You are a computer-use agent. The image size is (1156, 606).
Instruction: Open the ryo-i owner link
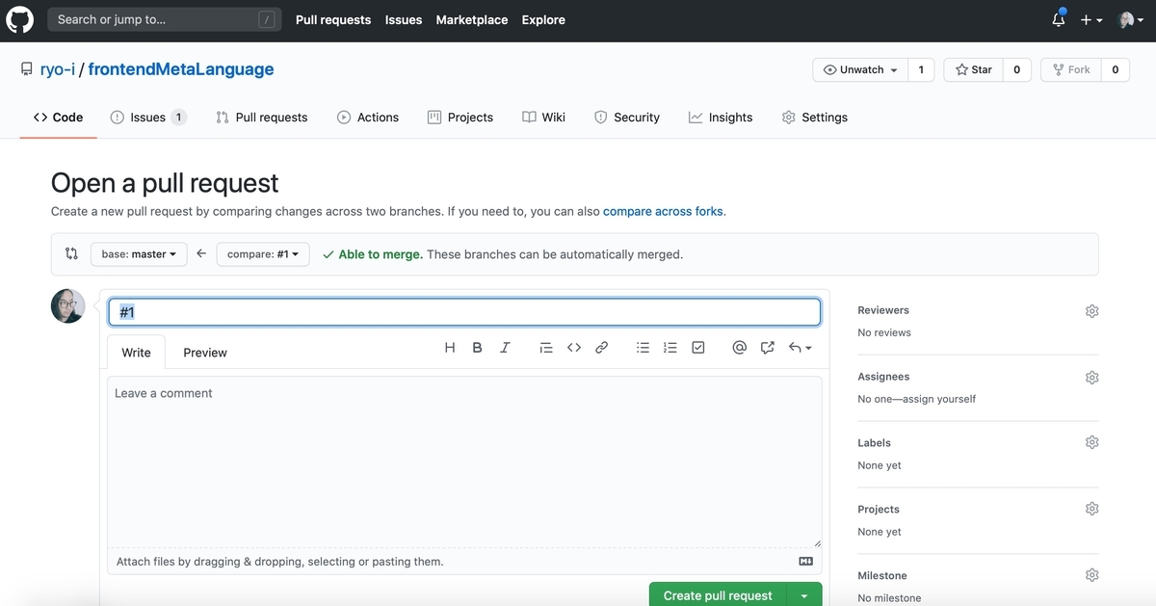(x=57, y=69)
